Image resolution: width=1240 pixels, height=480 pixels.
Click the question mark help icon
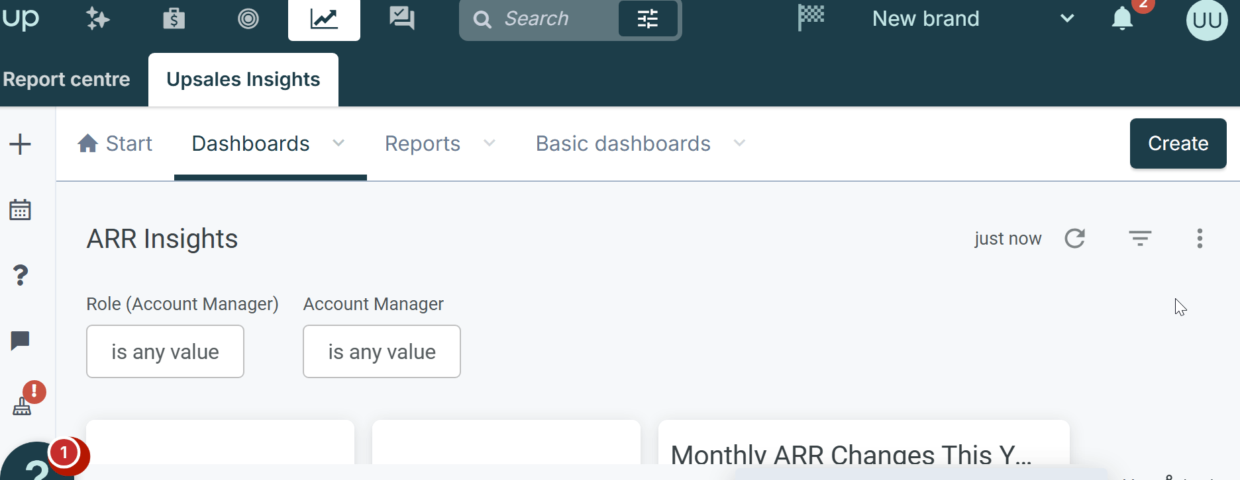tap(21, 275)
